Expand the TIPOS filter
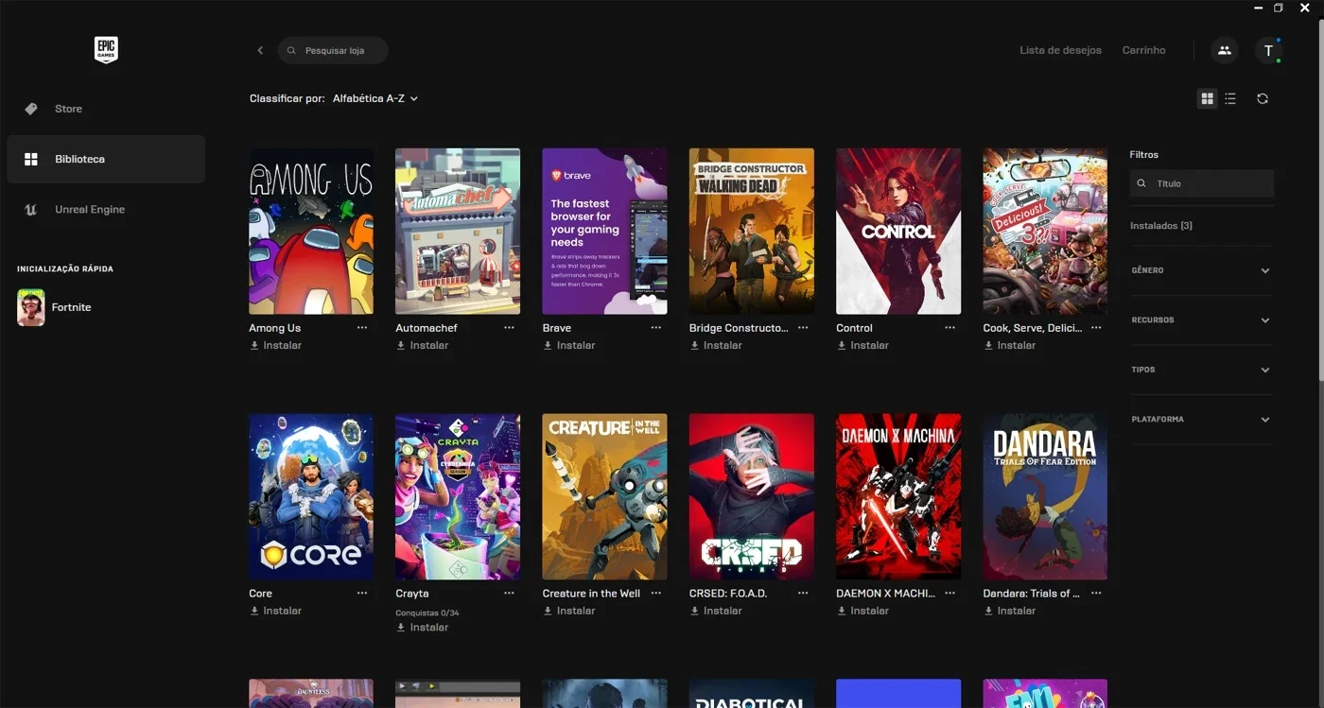 (x=1201, y=370)
